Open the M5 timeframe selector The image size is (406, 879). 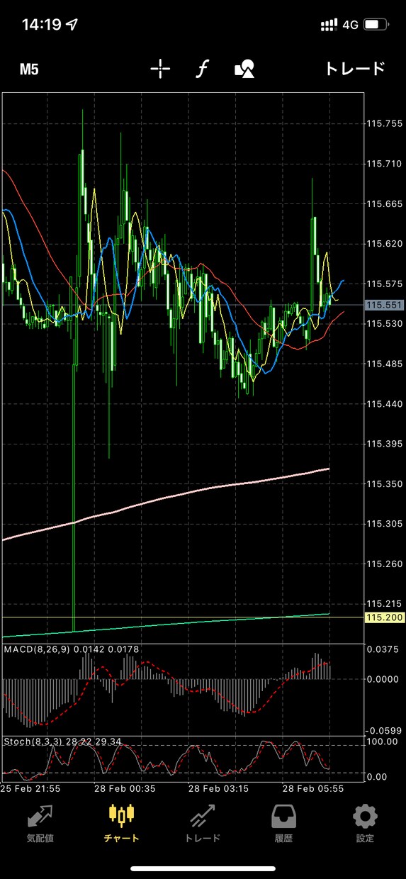click(x=28, y=69)
